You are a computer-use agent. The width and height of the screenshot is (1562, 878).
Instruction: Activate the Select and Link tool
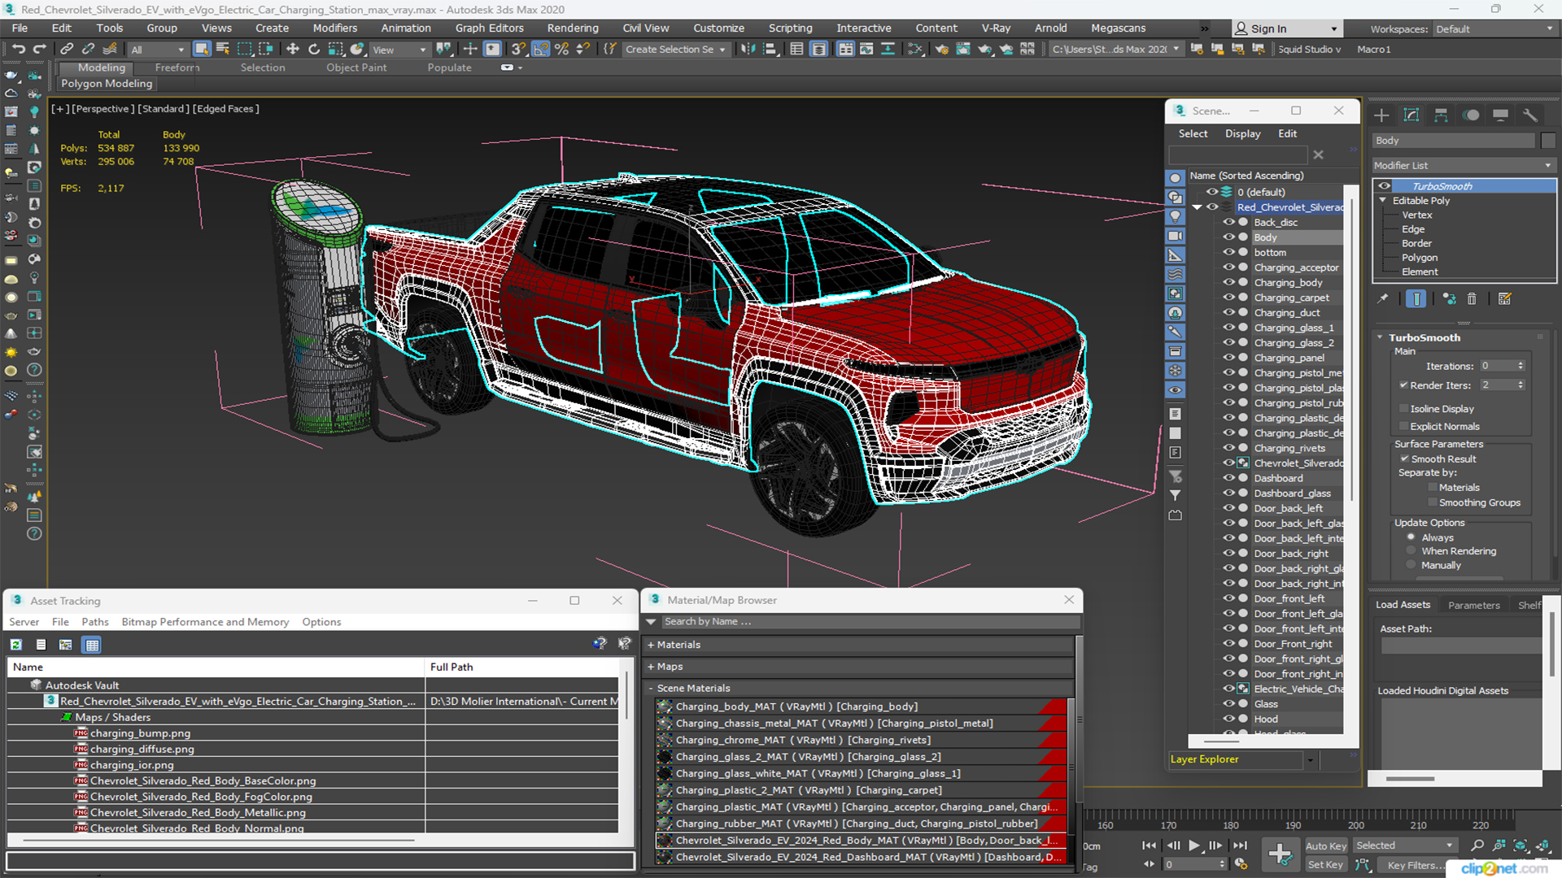68,50
